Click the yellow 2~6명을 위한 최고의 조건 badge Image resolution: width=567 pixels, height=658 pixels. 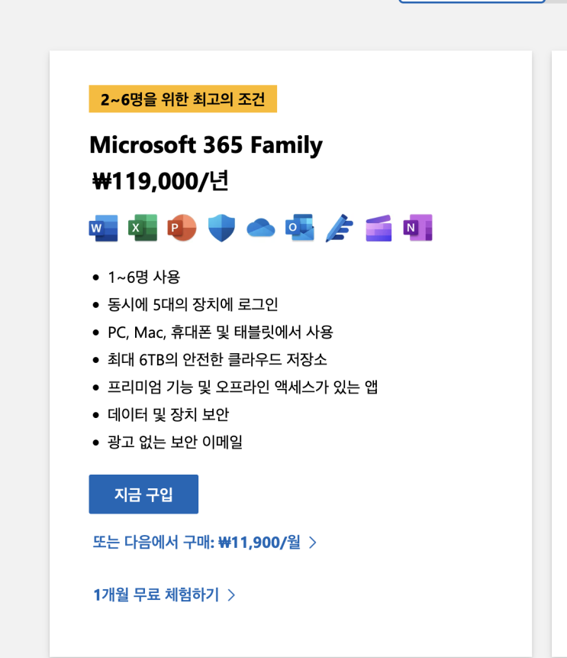[x=182, y=99]
